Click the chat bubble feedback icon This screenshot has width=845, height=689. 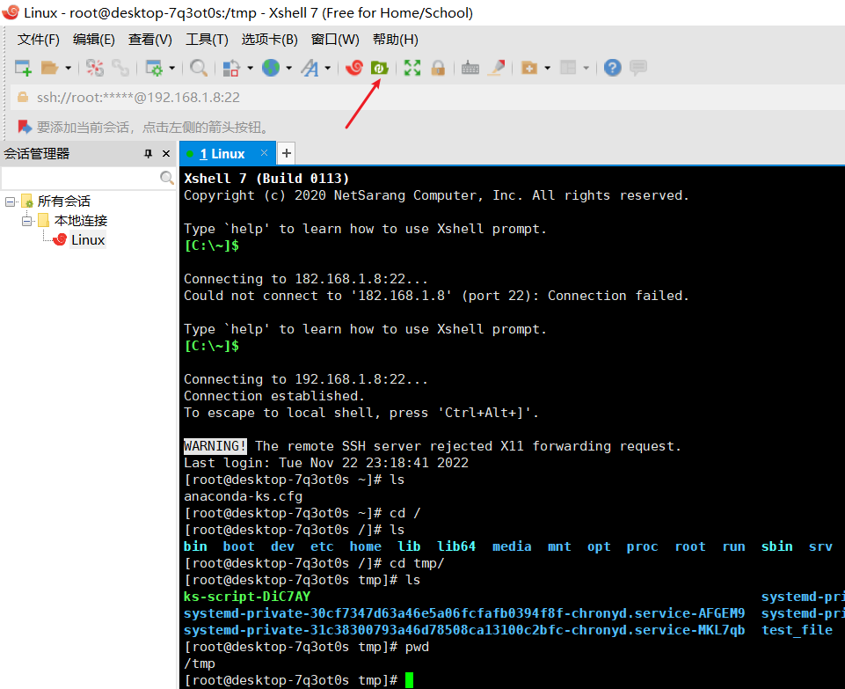[x=638, y=68]
